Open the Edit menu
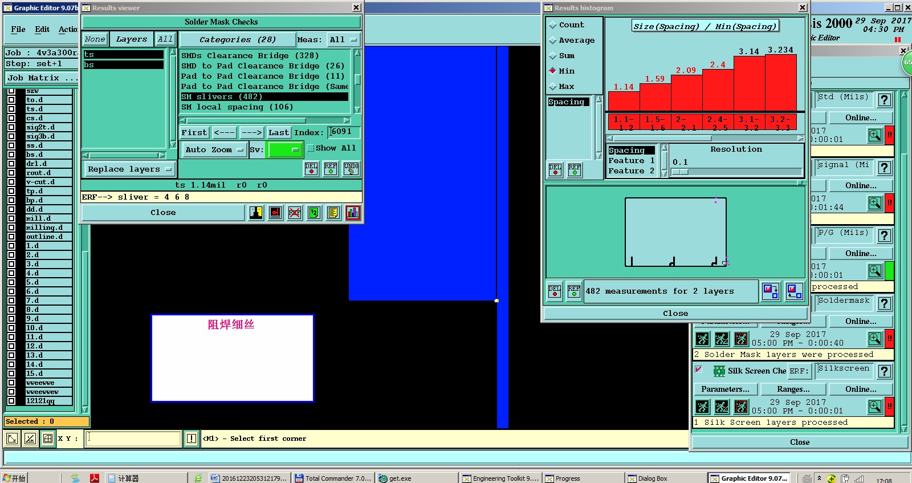The width and height of the screenshot is (912, 483). [42, 29]
